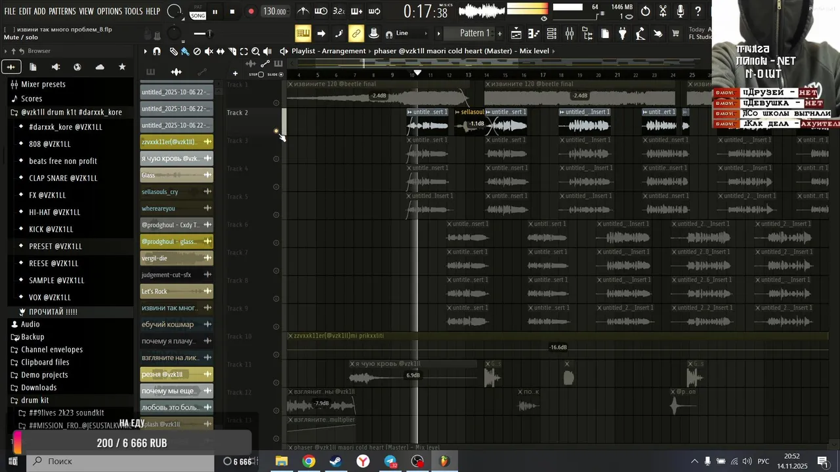The width and height of the screenshot is (840, 472).
Task: Open the VIEW menu
Action: 87,11
